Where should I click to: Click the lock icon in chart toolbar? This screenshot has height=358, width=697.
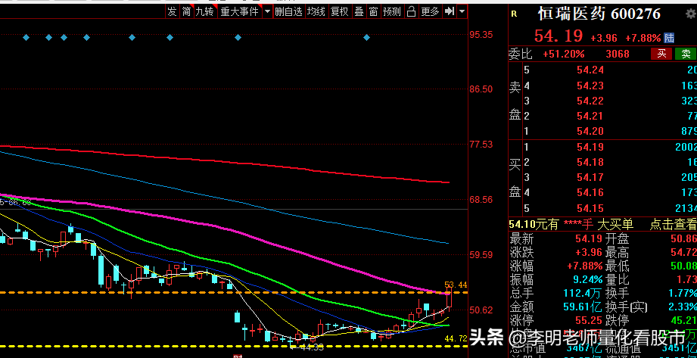(412, 11)
